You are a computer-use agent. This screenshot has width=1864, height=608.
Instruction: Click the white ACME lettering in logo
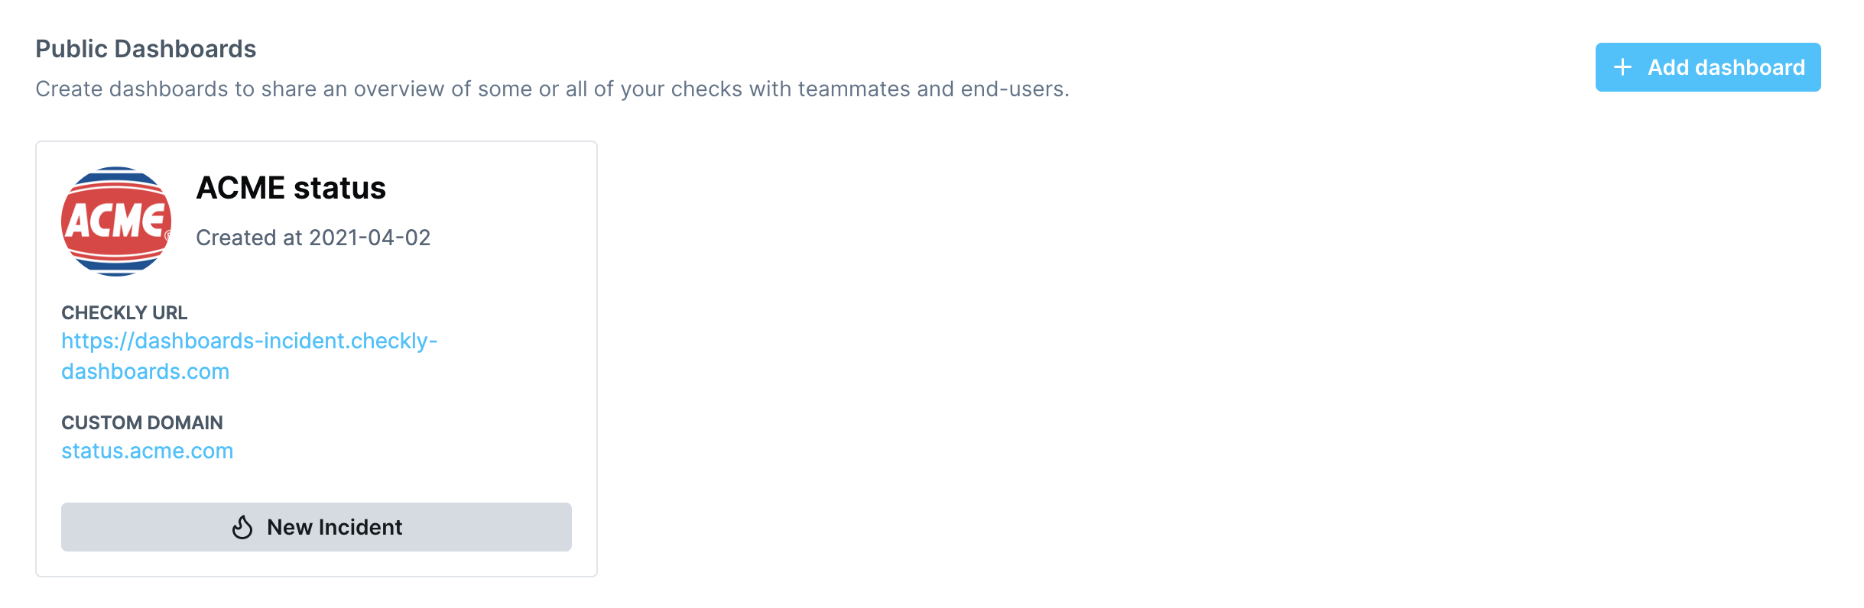pos(116,221)
